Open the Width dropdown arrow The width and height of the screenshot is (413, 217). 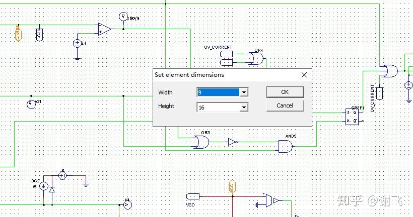click(x=244, y=92)
